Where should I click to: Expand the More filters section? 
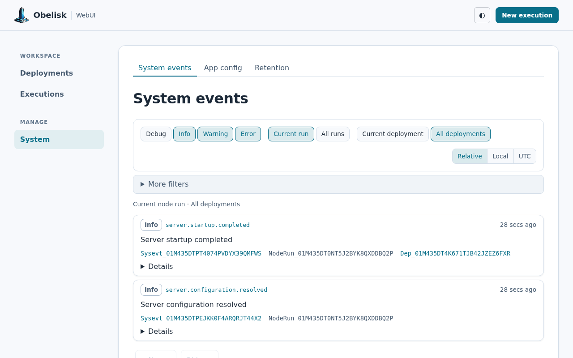[x=338, y=184]
